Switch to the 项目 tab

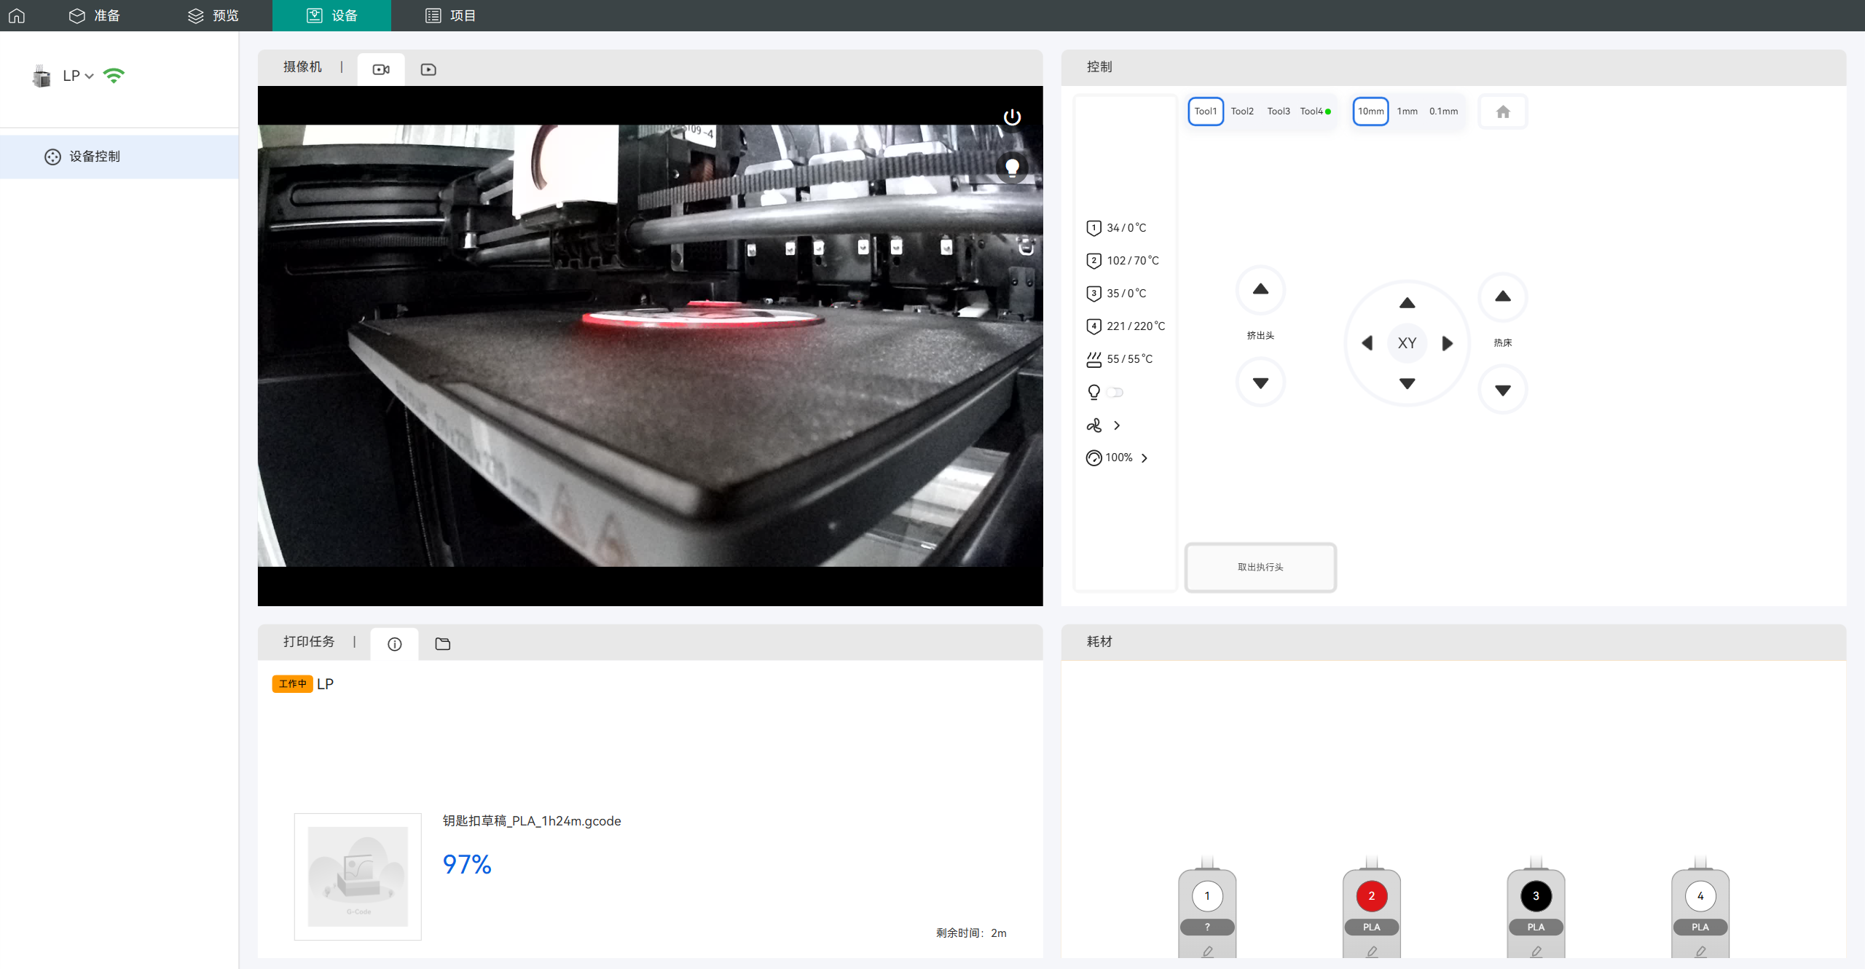tap(451, 15)
